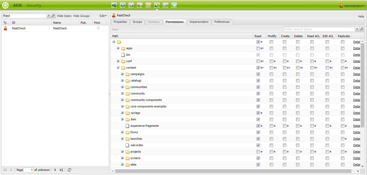
Task: Click Hide Groups button
Action: [81, 16]
